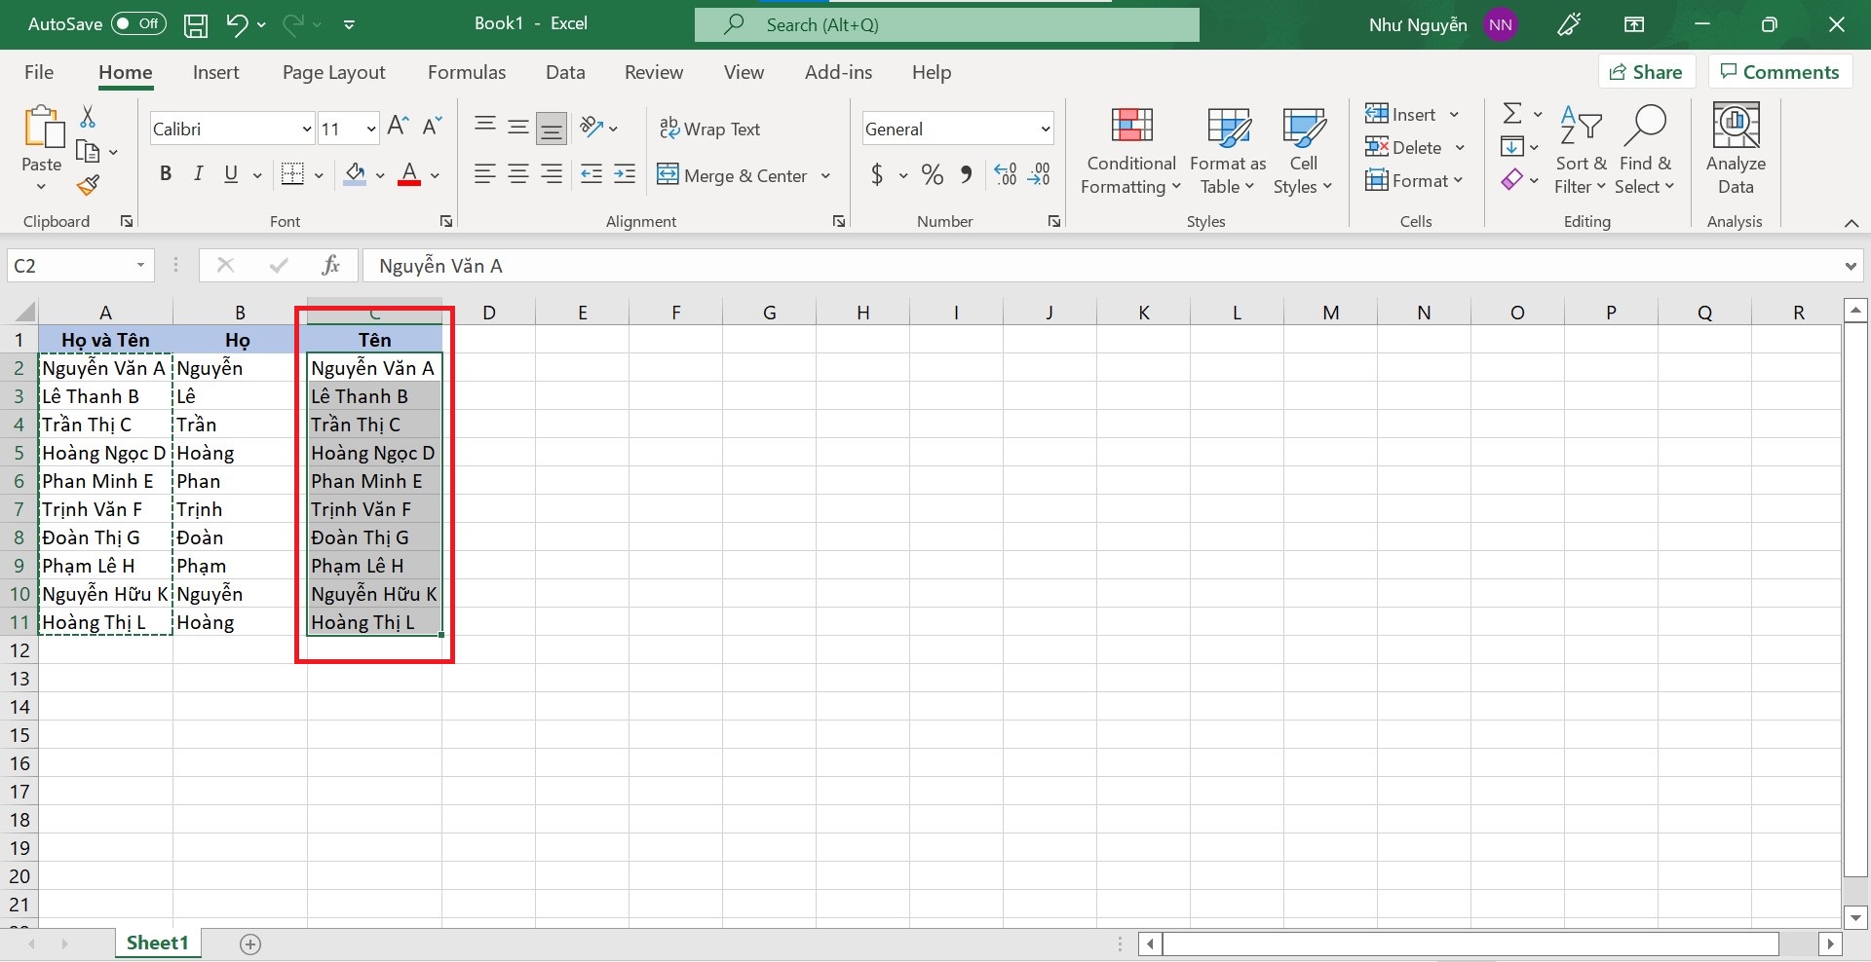Open Cell Styles gallery
Viewport: 1871px width, 962px height.
pos(1303,150)
